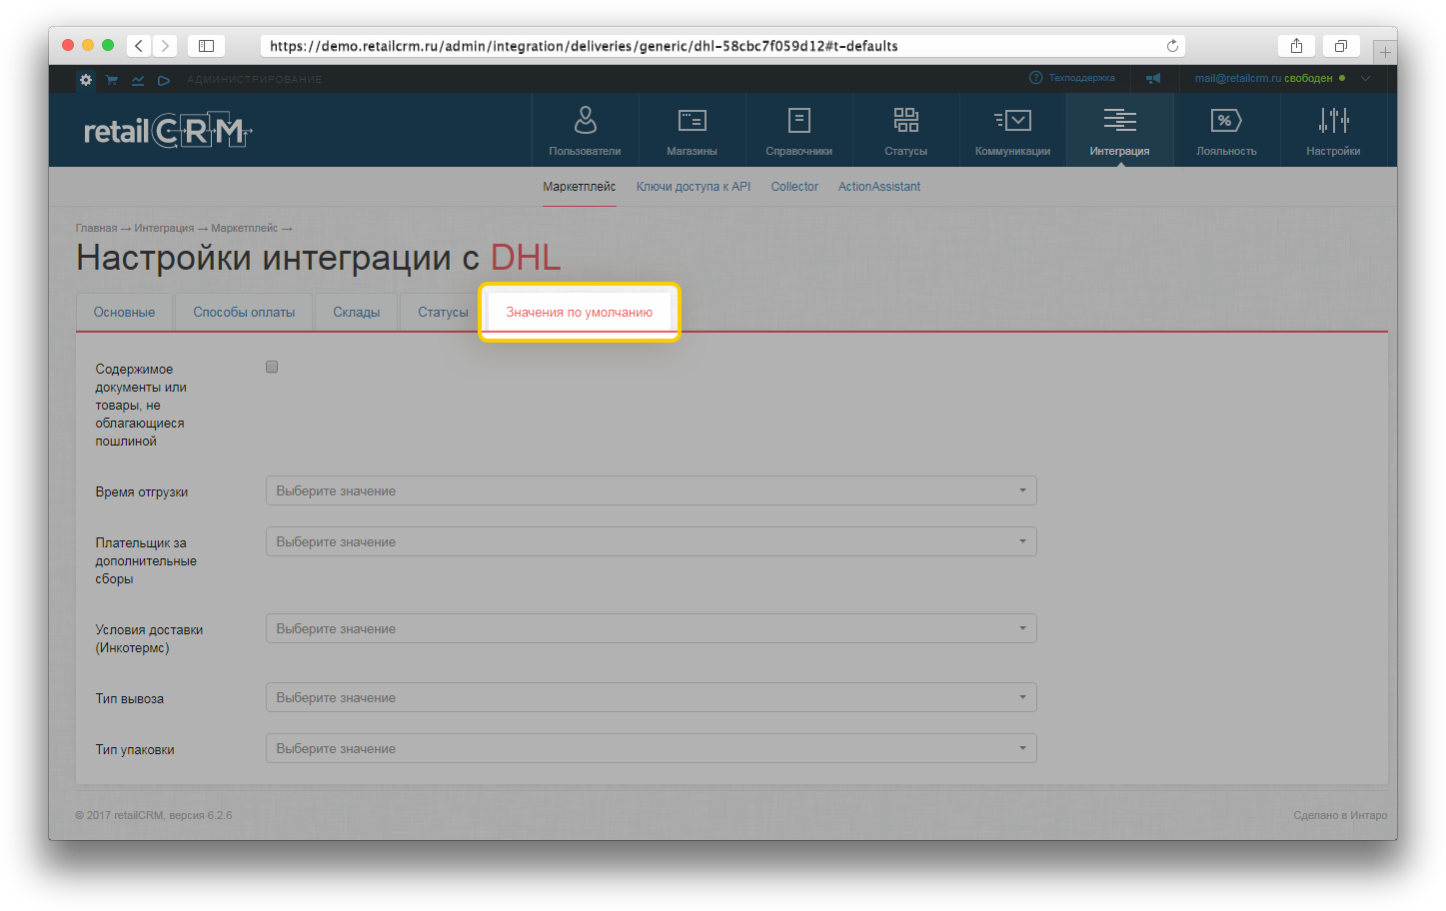Click the Safari address bar URL
This screenshot has width=1446, height=911.
click(584, 46)
